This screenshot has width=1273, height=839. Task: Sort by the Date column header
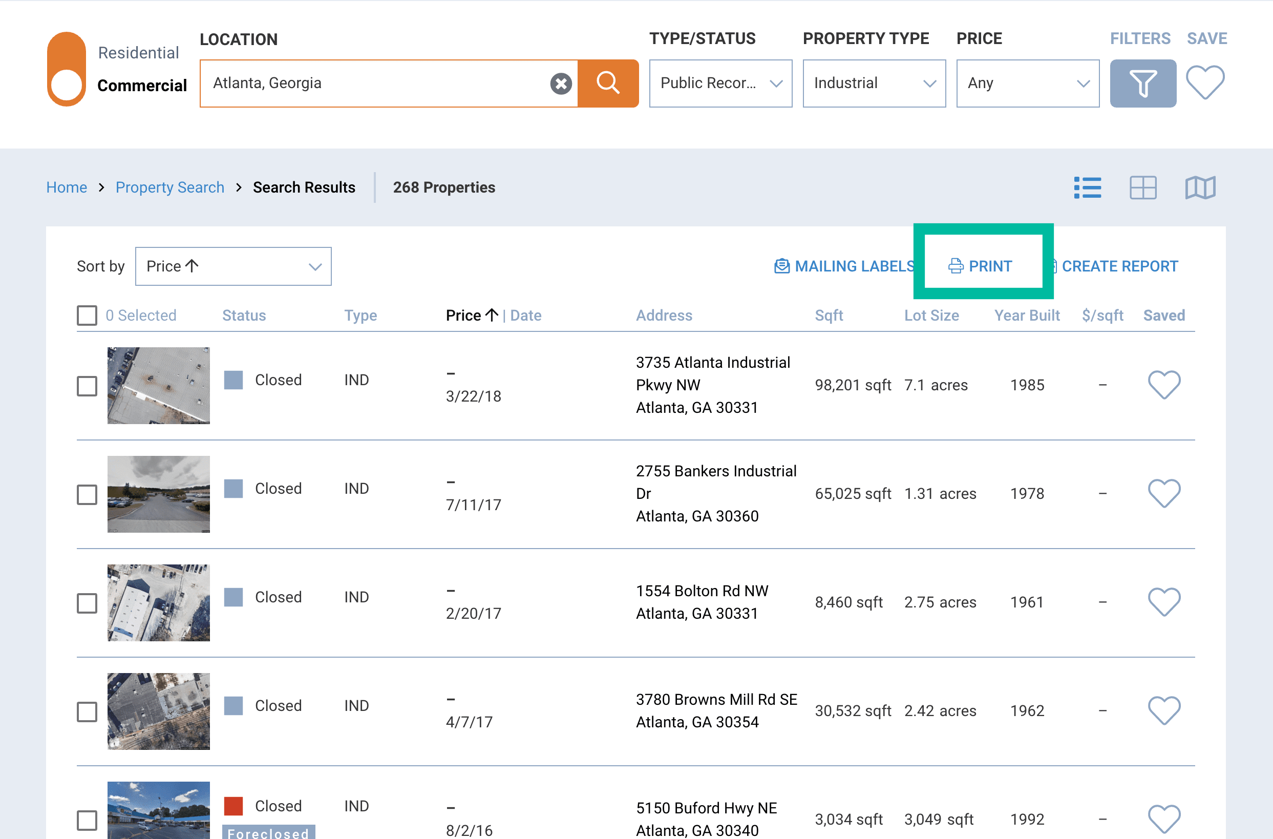[525, 316]
